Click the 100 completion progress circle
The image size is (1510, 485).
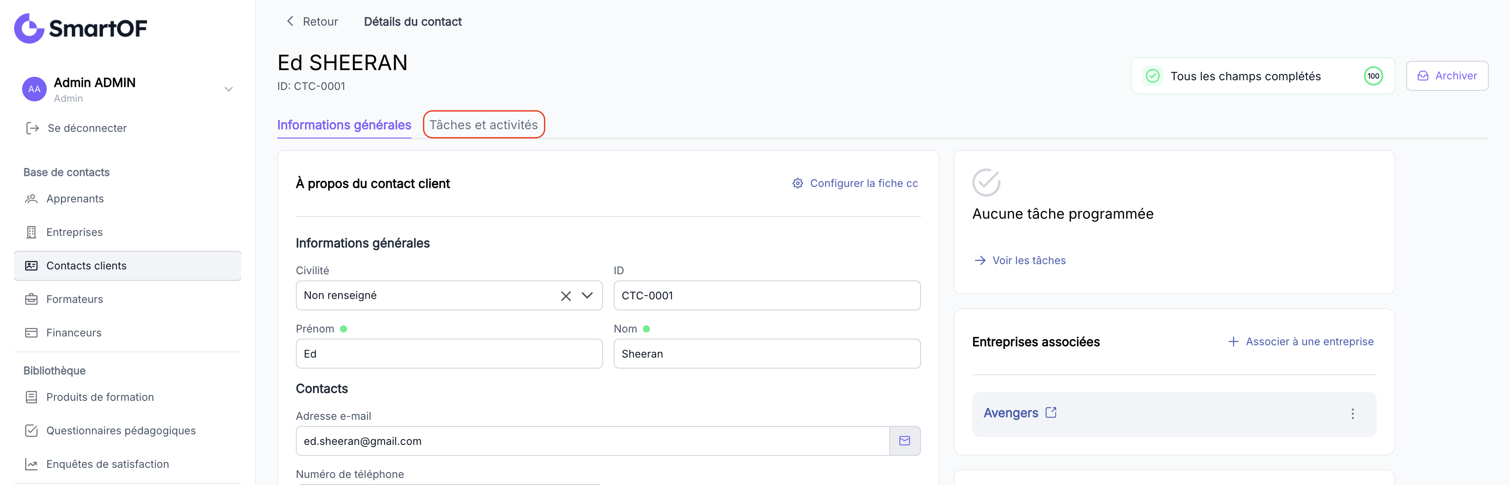click(1373, 76)
